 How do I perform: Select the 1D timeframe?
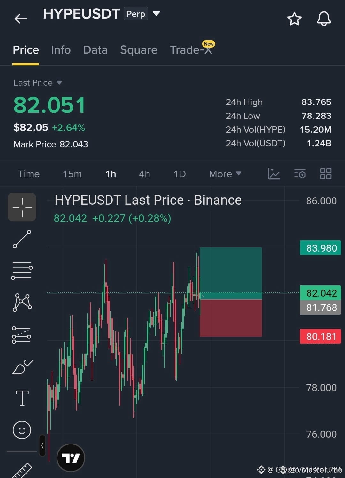[180, 174]
